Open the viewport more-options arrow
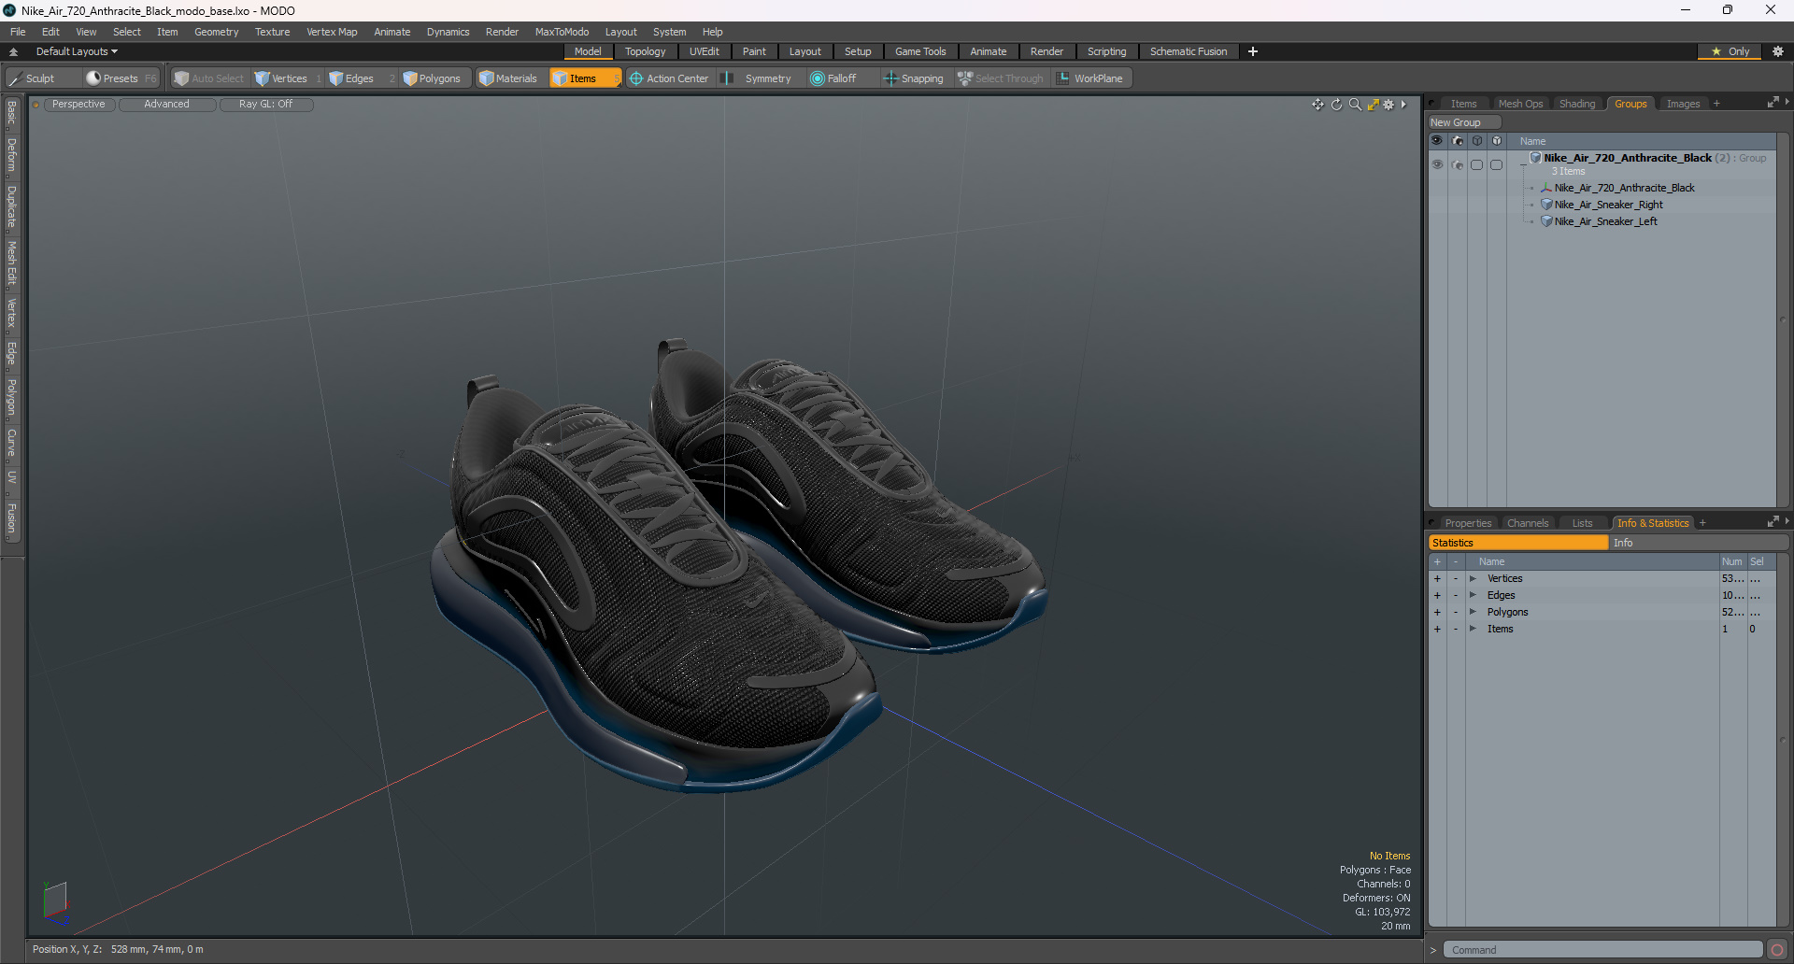Viewport: 1794px width, 964px height. 1403,105
